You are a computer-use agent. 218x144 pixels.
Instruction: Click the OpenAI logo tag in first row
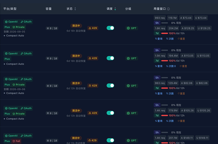tap(11, 22)
